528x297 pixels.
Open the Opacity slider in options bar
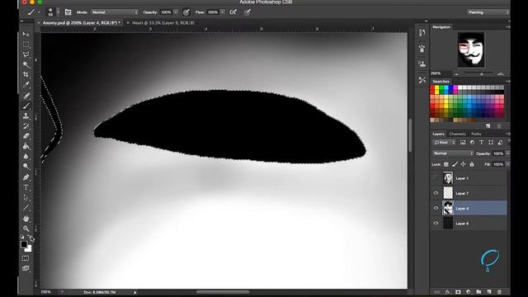click(176, 12)
